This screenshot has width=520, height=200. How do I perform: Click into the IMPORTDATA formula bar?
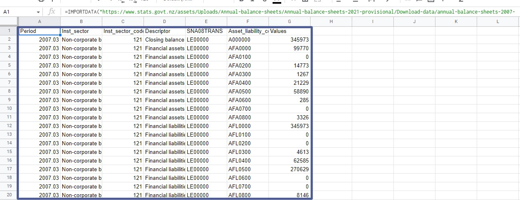(x=290, y=12)
